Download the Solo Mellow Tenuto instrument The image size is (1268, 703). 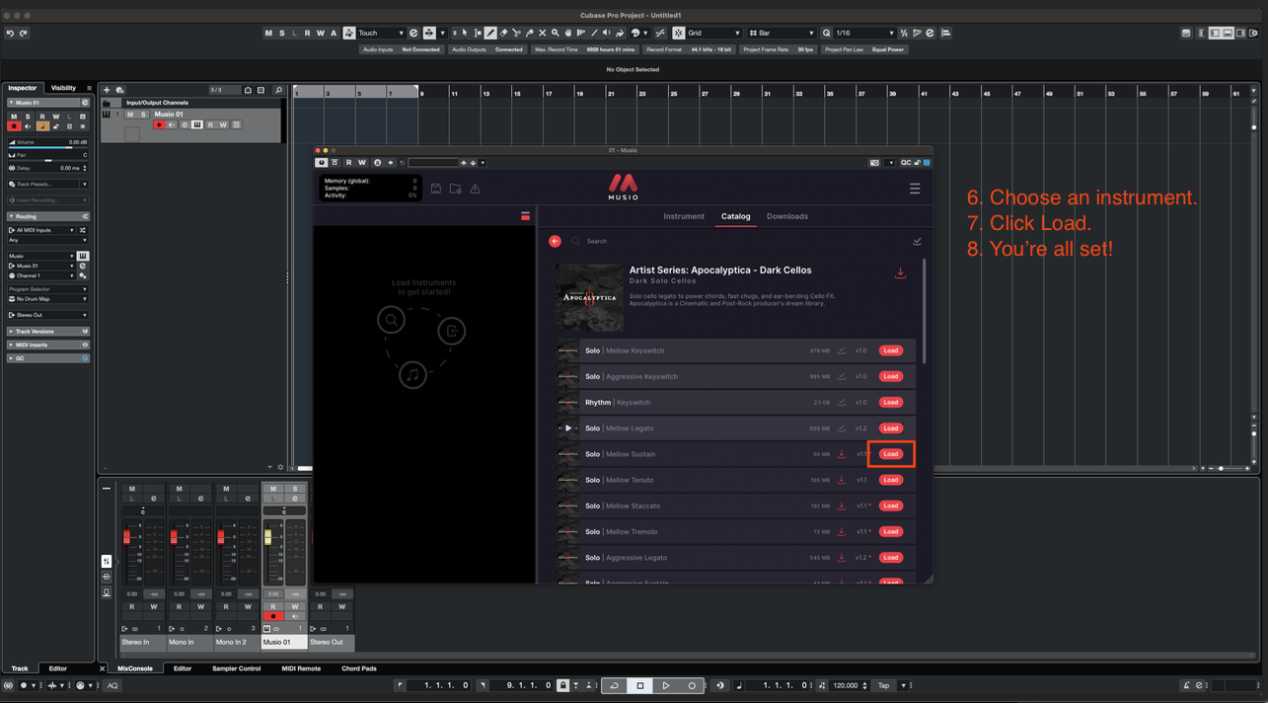tap(842, 480)
